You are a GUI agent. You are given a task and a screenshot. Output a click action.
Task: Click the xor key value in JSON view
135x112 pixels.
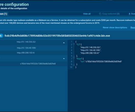tap(104, 62)
